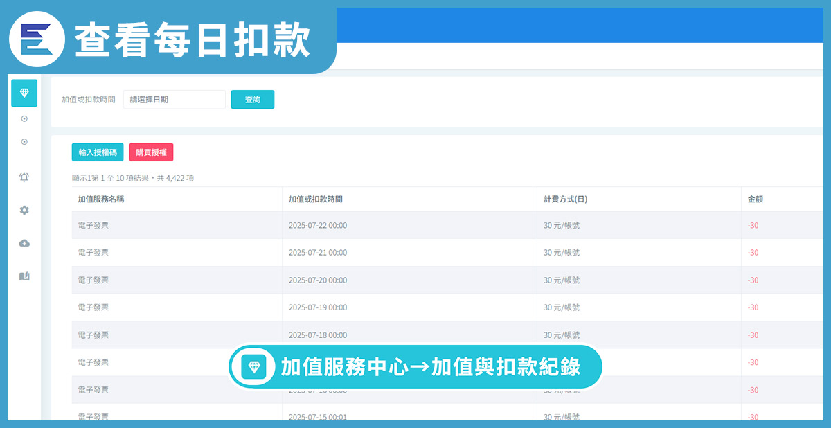This screenshot has height=428, width=831.
Task: Click the 金額 column header
Action: [756, 199]
